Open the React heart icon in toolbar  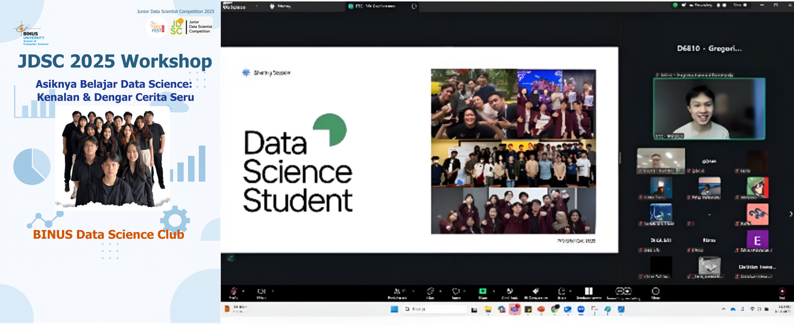456,291
